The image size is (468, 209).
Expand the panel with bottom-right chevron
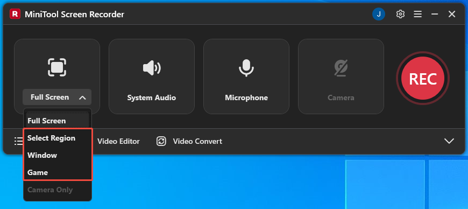tap(449, 141)
